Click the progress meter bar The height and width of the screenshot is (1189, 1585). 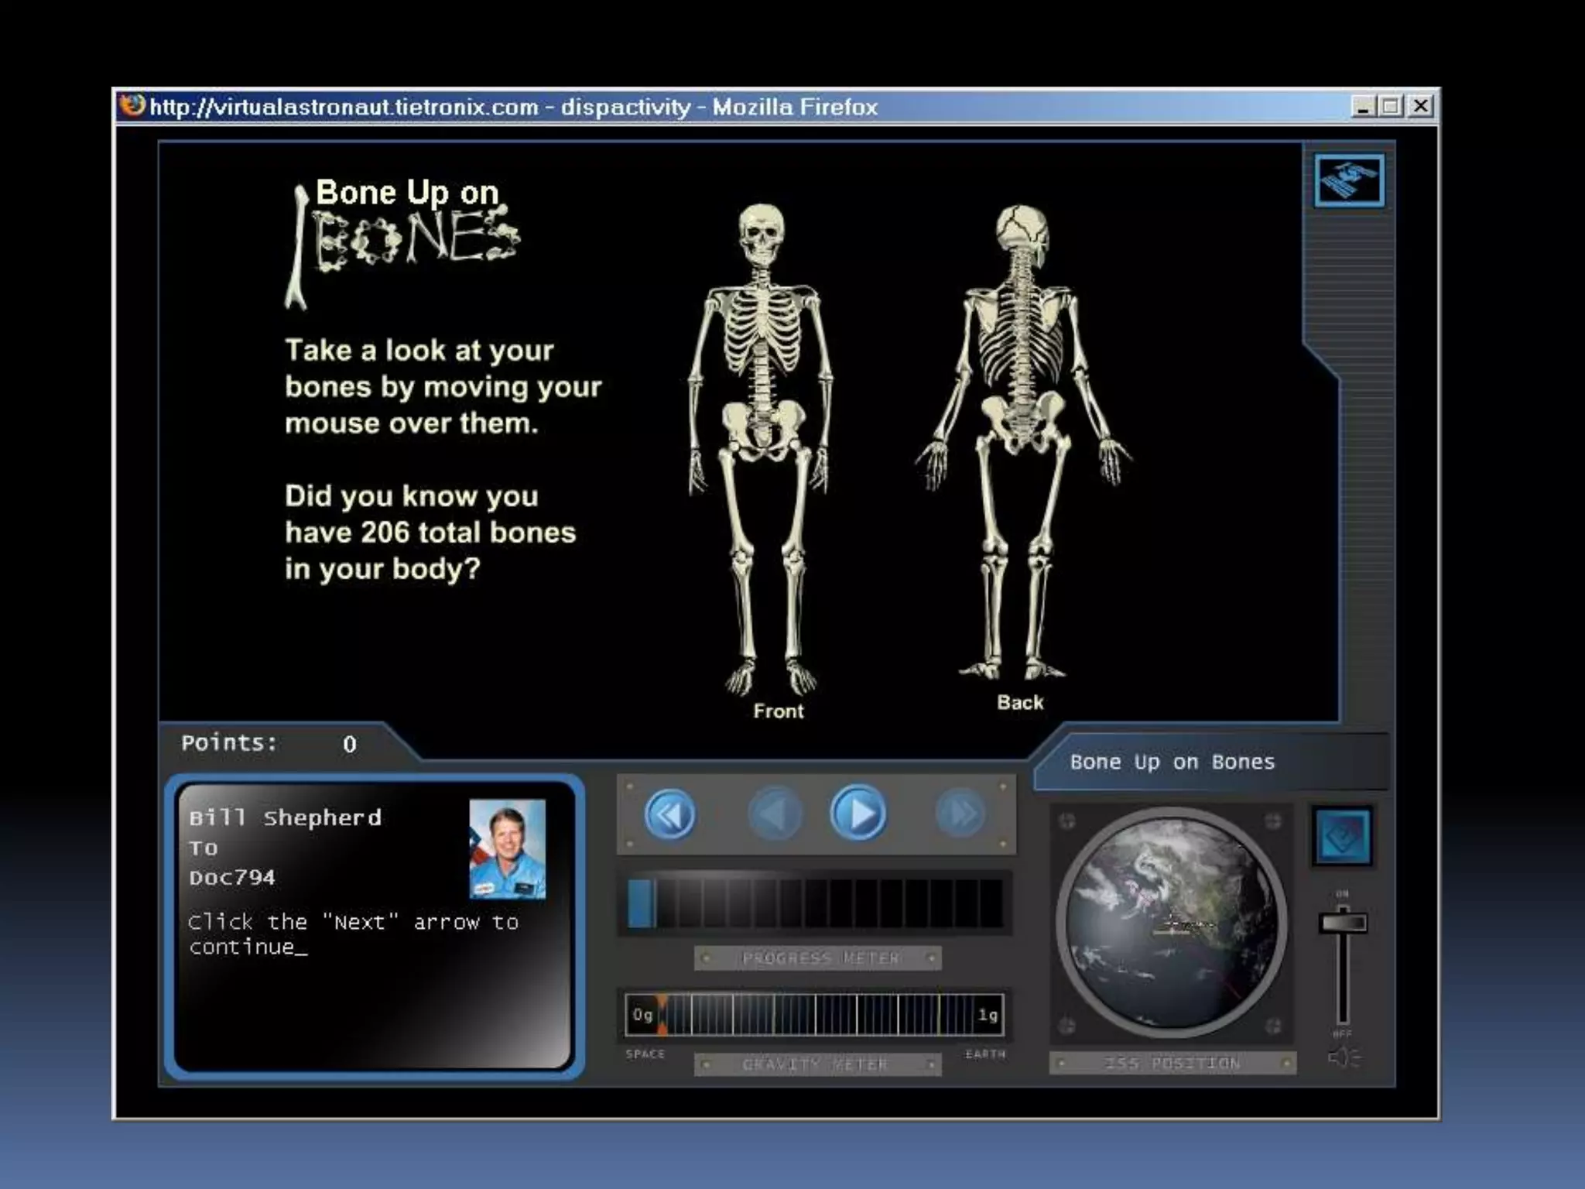click(x=815, y=903)
